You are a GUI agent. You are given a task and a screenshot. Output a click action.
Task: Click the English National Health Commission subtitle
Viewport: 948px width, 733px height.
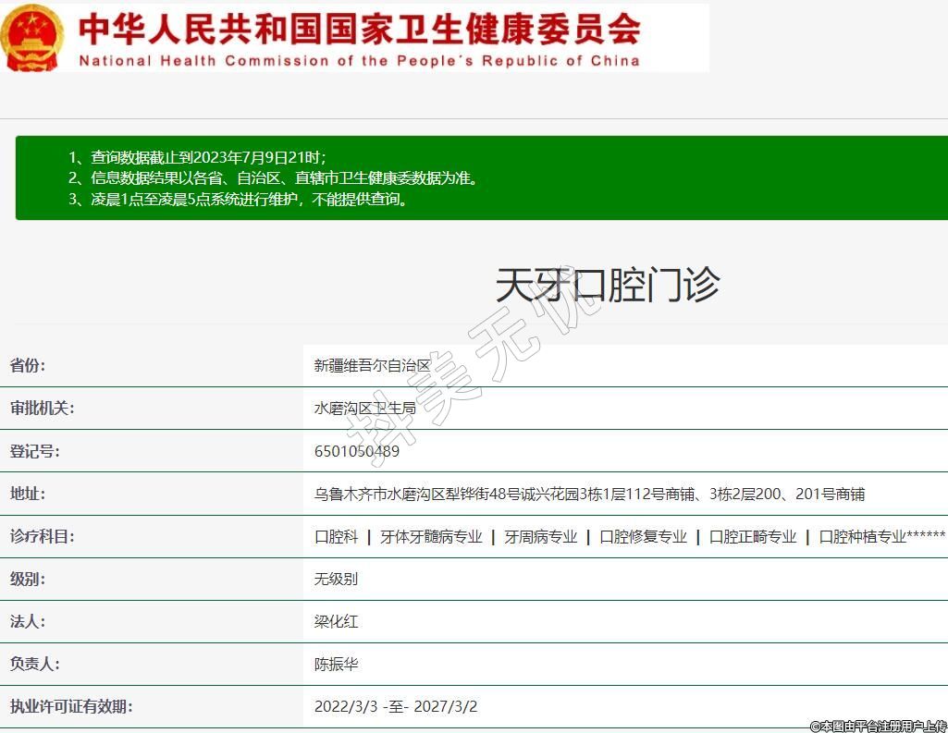click(359, 61)
